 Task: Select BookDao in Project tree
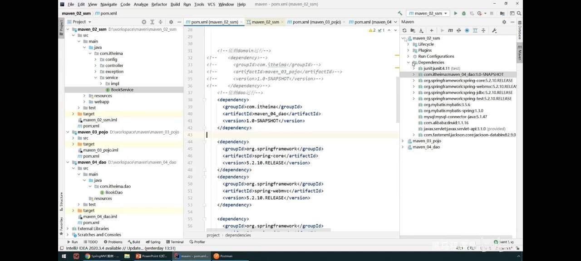click(113, 192)
